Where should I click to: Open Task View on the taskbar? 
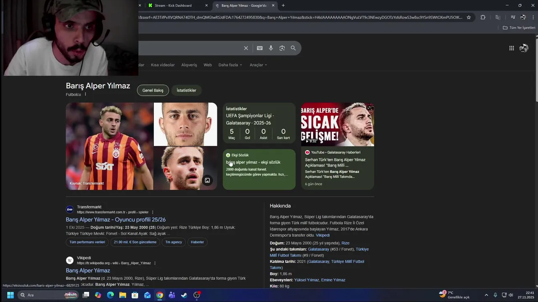pyautogui.click(x=86, y=295)
